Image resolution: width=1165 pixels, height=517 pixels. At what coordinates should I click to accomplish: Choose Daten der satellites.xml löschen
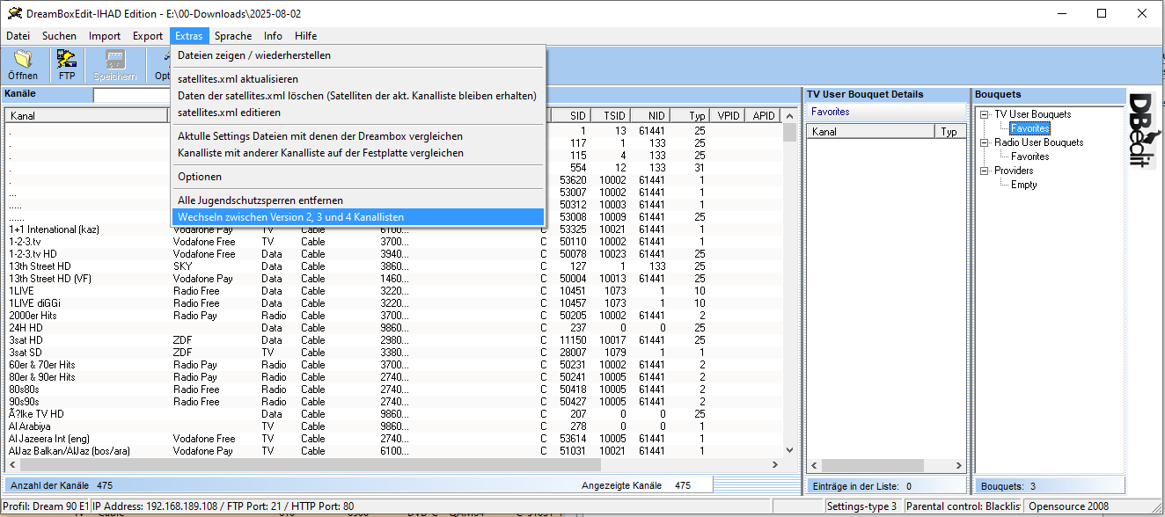[358, 96]
